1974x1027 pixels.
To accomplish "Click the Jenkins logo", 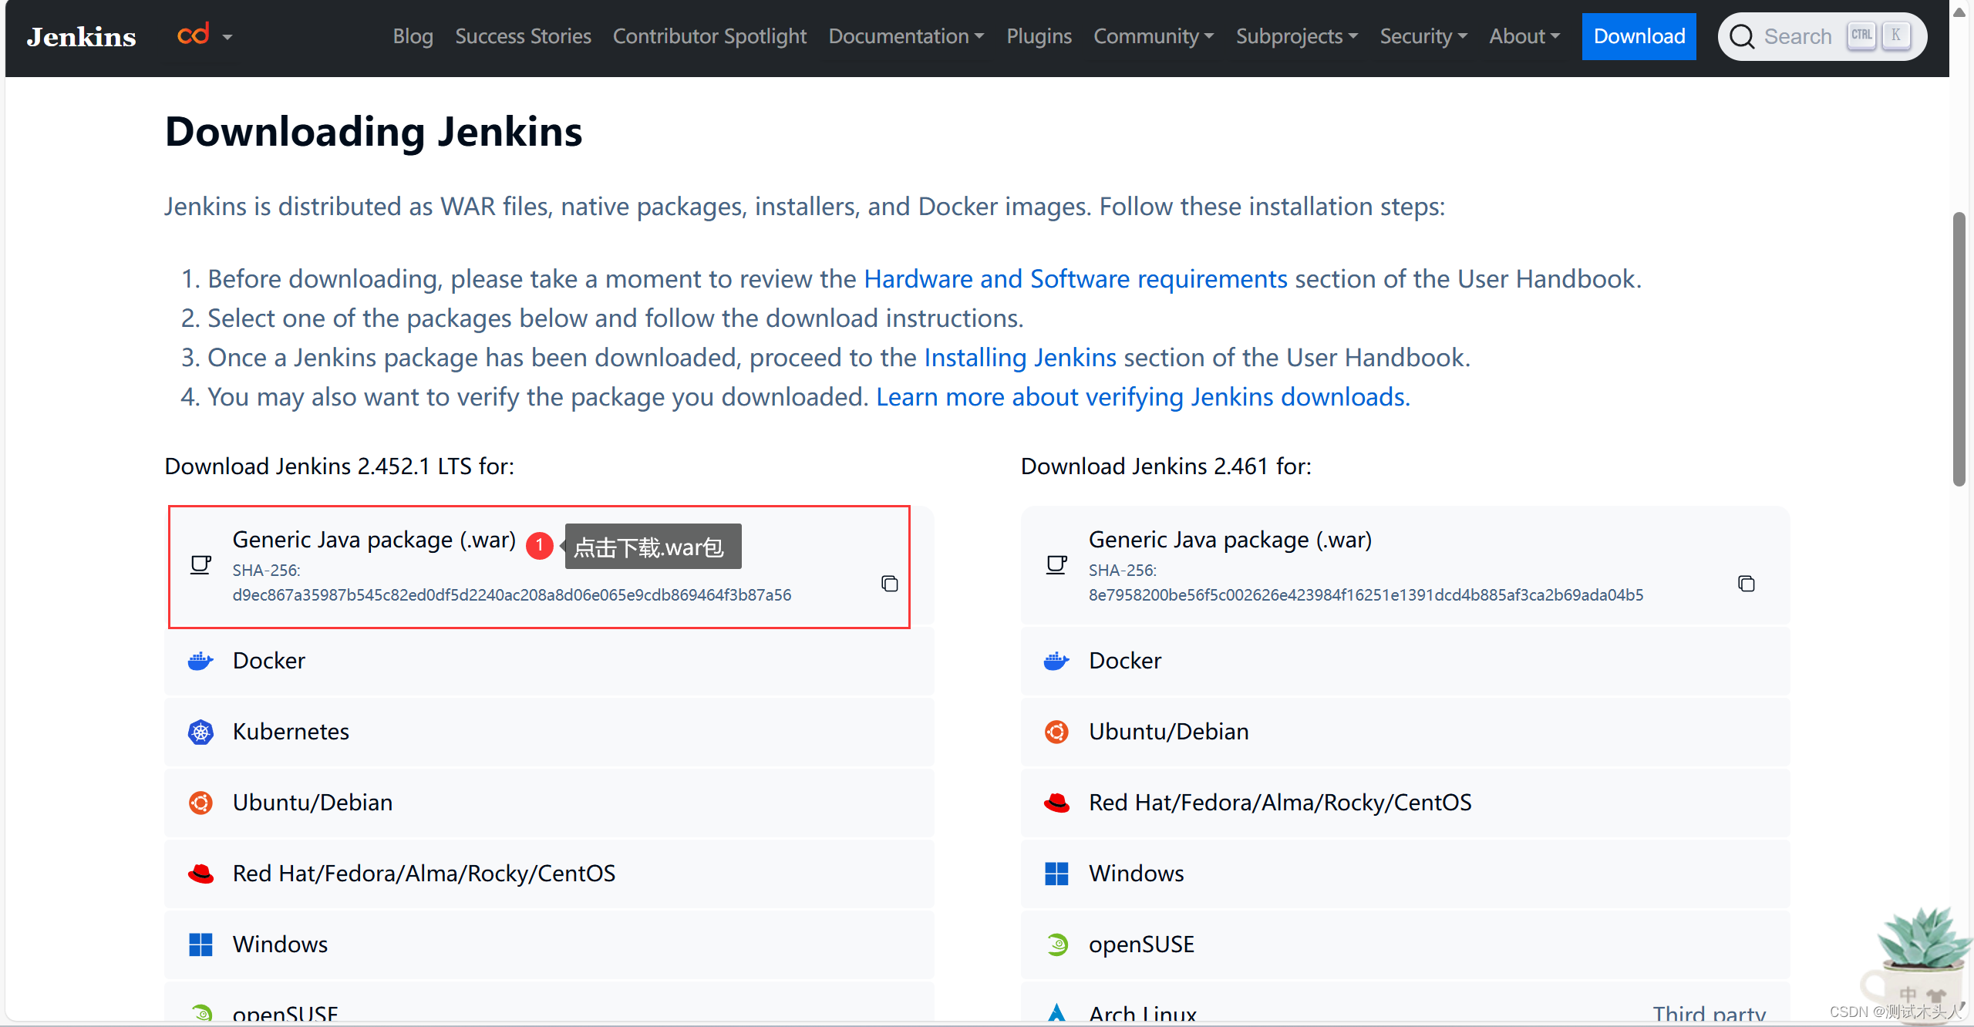I will [82, 36].
